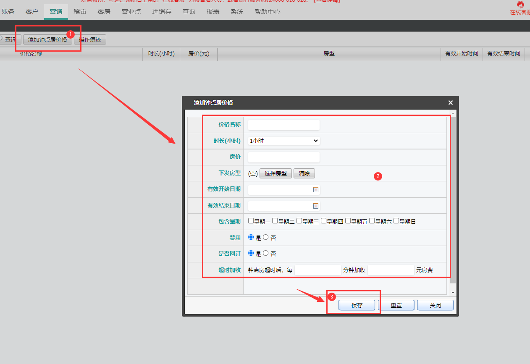Click 选择房型 button
This screenshot has height=364, width=530.
click(275, 173)
